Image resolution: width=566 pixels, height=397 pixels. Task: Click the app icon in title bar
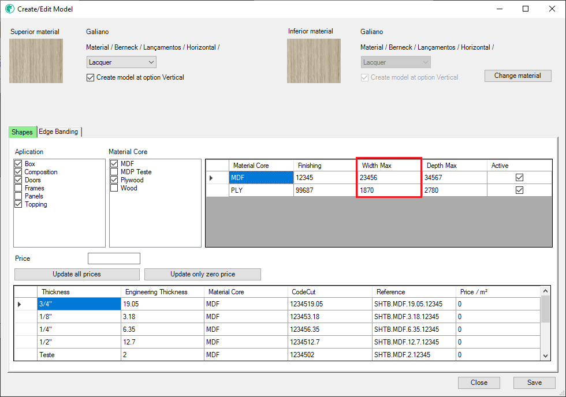(9, 9)
